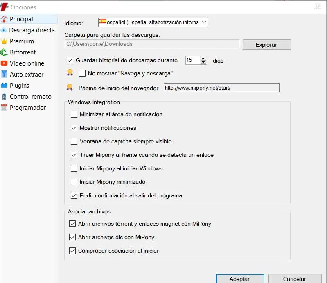Click the Mipony logo in title bar
The width and height of the screenshot is (327, 283).
5,7
